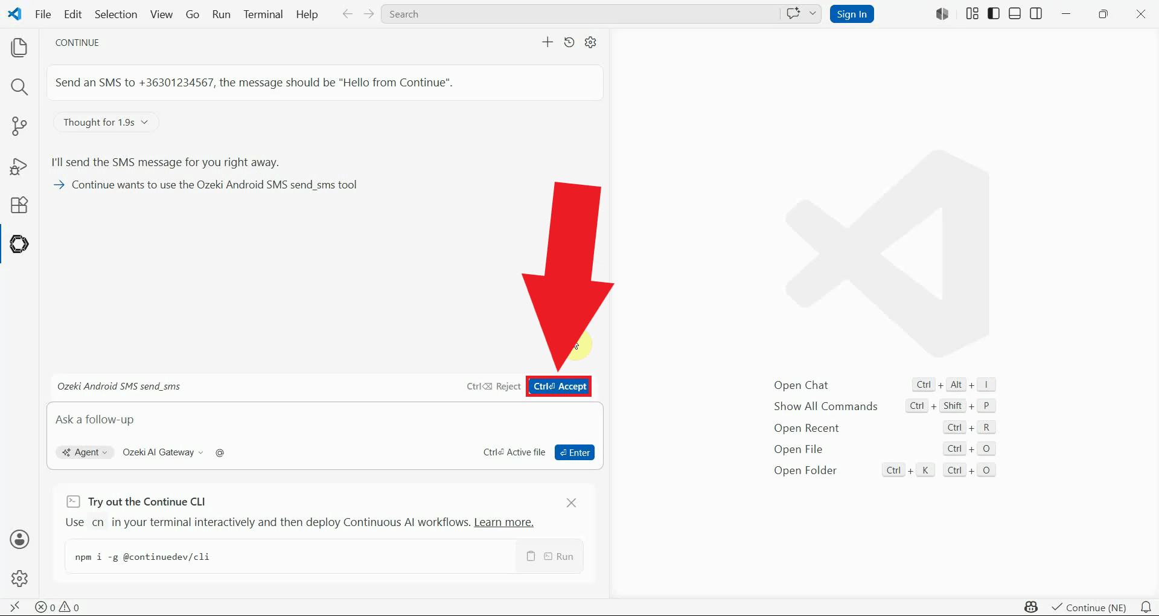This screenshot has width=1159, height=616.
Task: Open the Manage gear in activity bar
Action: click(19, 579)
